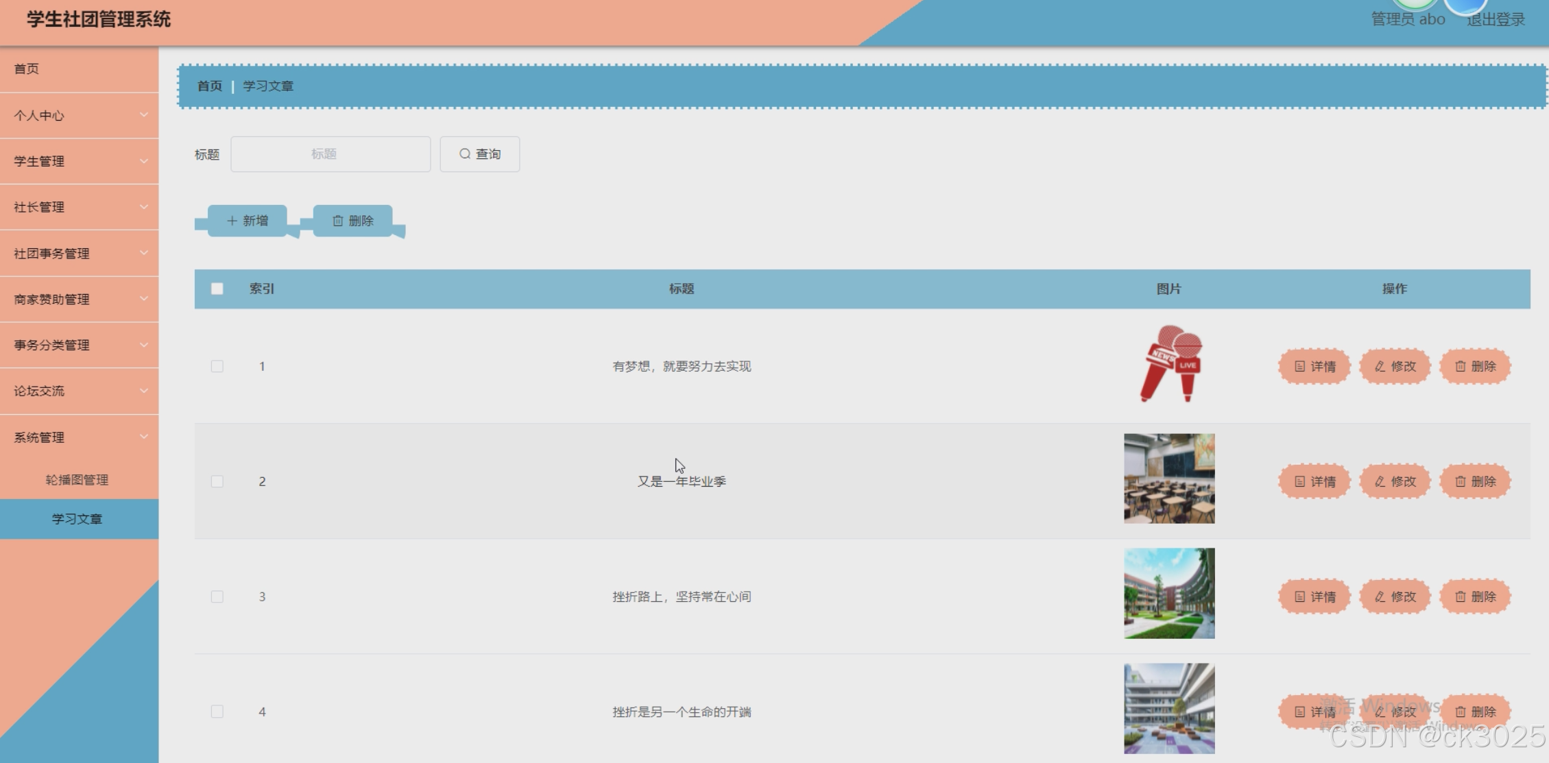The width and height of the screenshot is (1549, 763).
Task: Click the 标题 search input field
Action: [x=331, y=154]
